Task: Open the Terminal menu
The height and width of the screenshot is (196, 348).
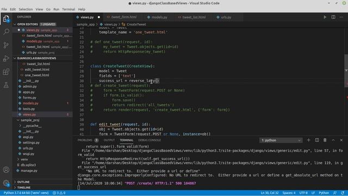Action: point(69,9)
